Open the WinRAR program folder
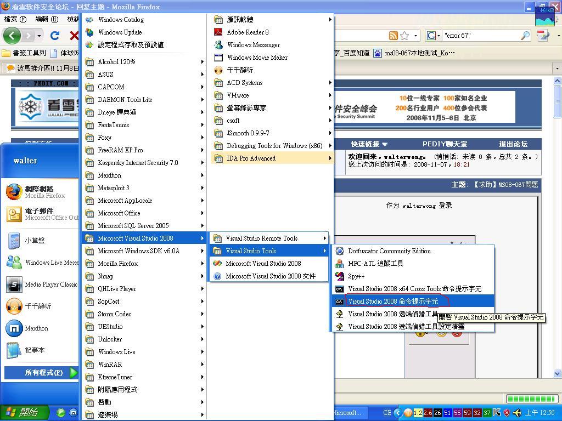The image size is (562, 421). [144, 365]
